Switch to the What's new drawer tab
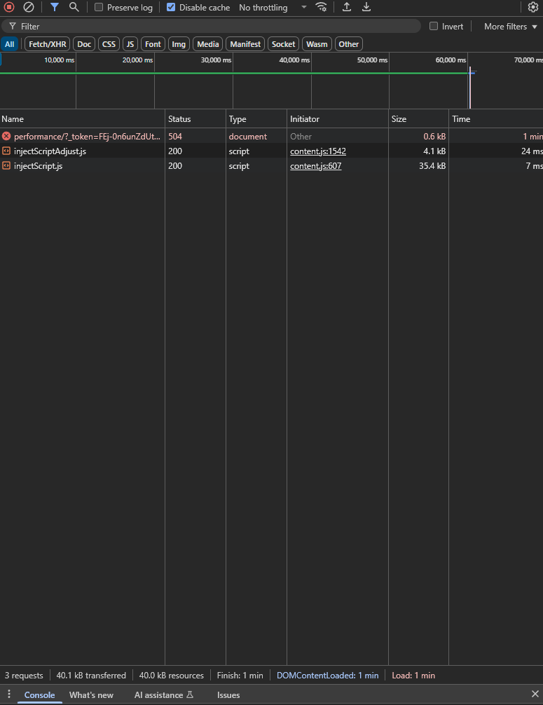Viewport: 543px width, 705px height. 91,694
